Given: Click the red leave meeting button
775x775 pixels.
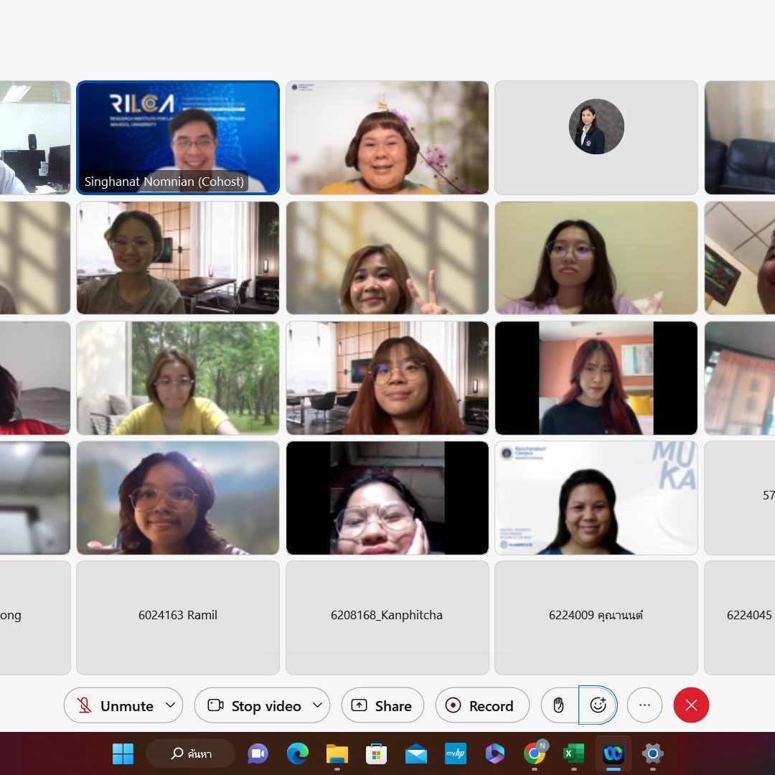Looking at the screenshot, I should click(x=690, y=705).
